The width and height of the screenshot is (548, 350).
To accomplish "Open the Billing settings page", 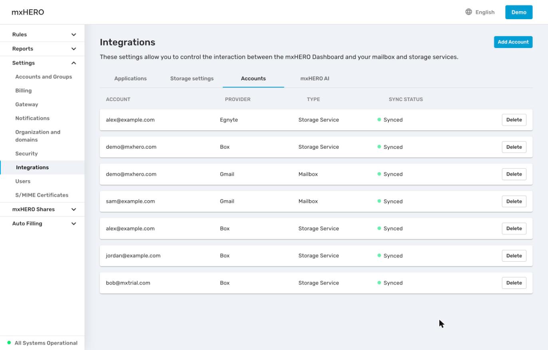I will point(24,91).
